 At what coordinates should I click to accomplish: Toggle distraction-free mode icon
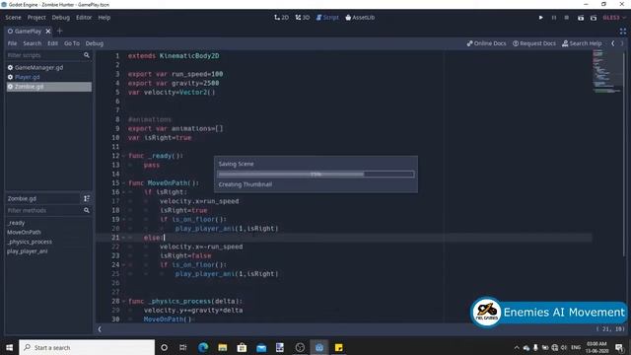point(623,31)
